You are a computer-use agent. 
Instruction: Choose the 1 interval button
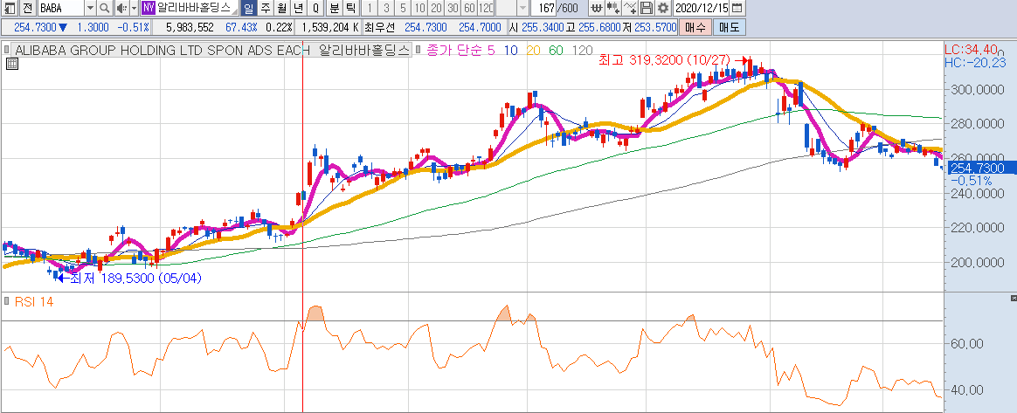pyautogui.click(x=370, y=9)
